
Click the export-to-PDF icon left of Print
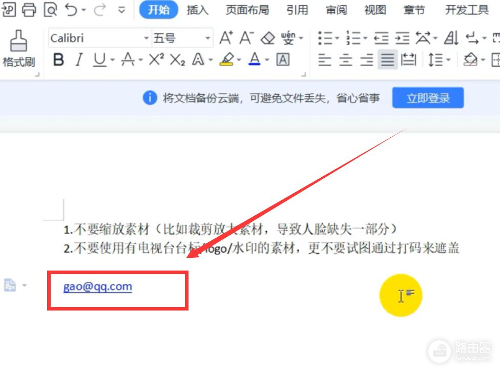pos(8,10)
